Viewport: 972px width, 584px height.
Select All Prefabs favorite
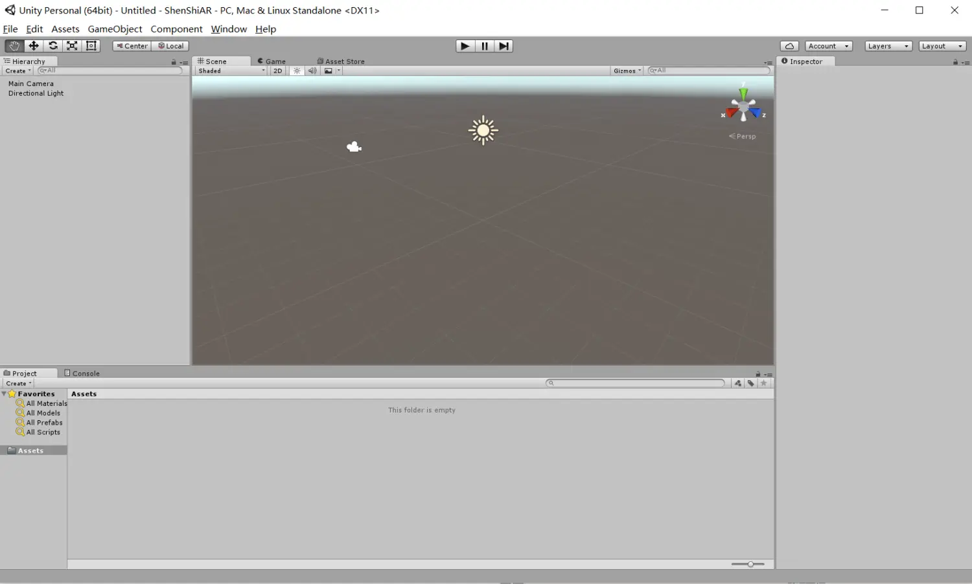coord(40,423)
